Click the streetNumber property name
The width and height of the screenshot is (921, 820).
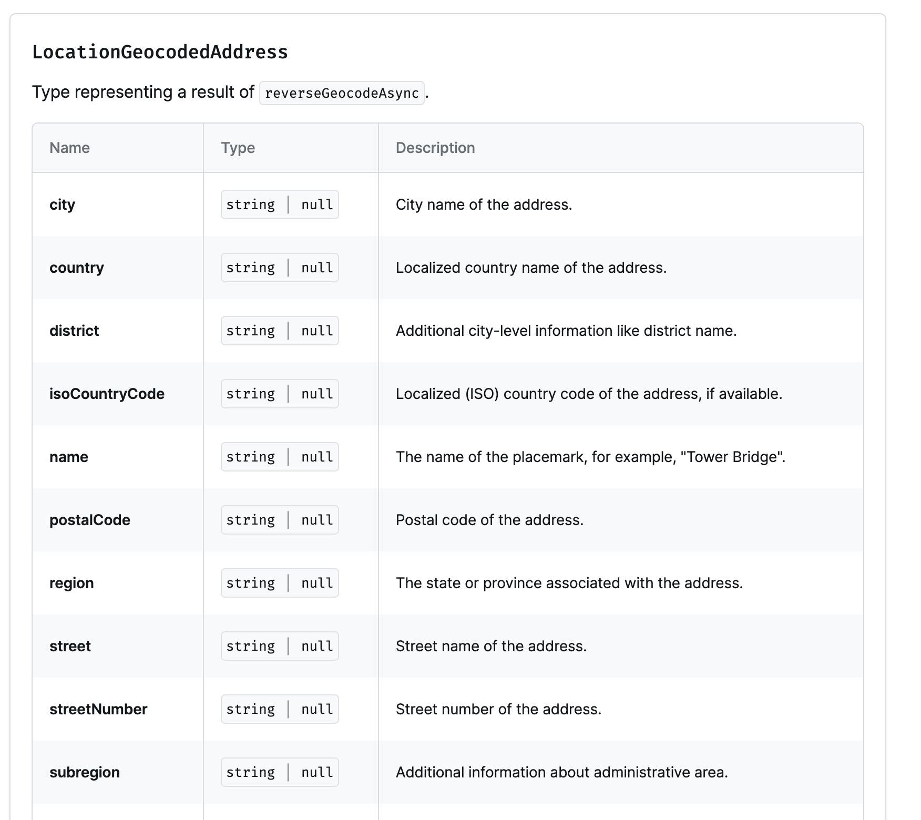point(98,709)
